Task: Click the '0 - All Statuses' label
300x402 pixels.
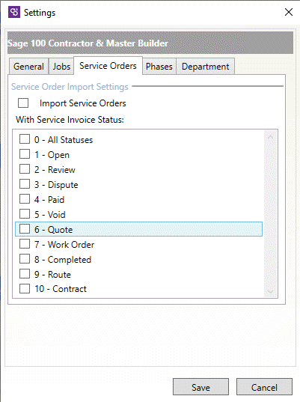Action: point(64,140)
